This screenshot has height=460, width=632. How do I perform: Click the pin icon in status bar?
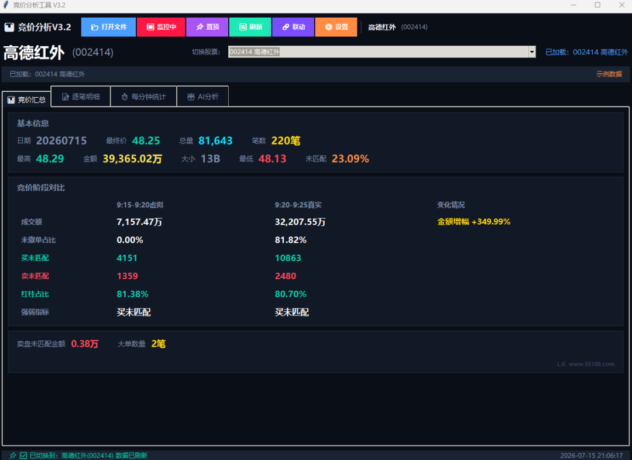13,455
